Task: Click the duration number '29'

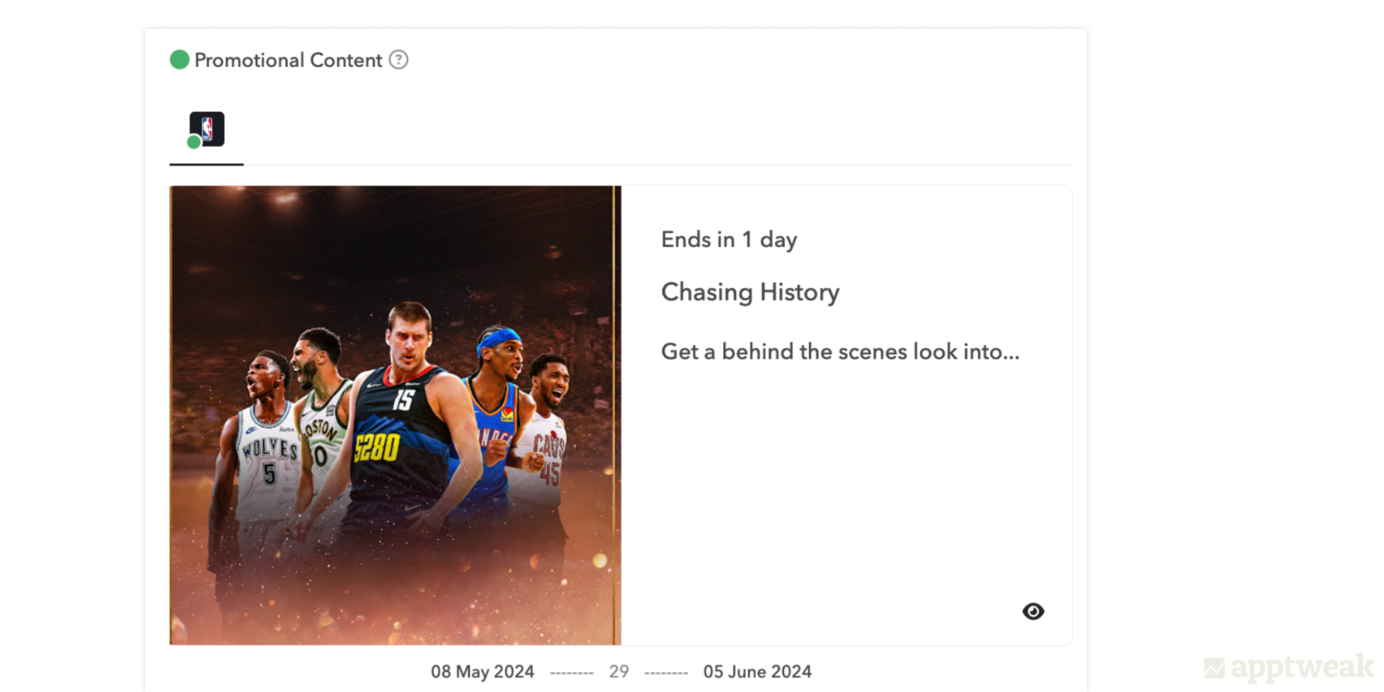Action: [x=619, y=671]
